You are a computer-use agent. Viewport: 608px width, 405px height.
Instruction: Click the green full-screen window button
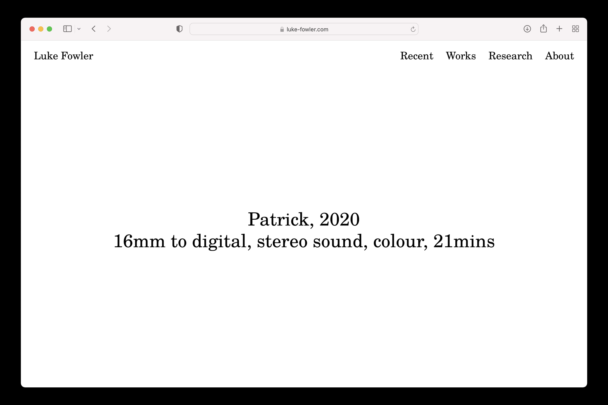pos(50,29)
